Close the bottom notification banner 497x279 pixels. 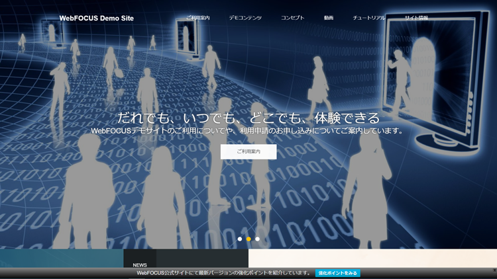click(x=494, y=270)
